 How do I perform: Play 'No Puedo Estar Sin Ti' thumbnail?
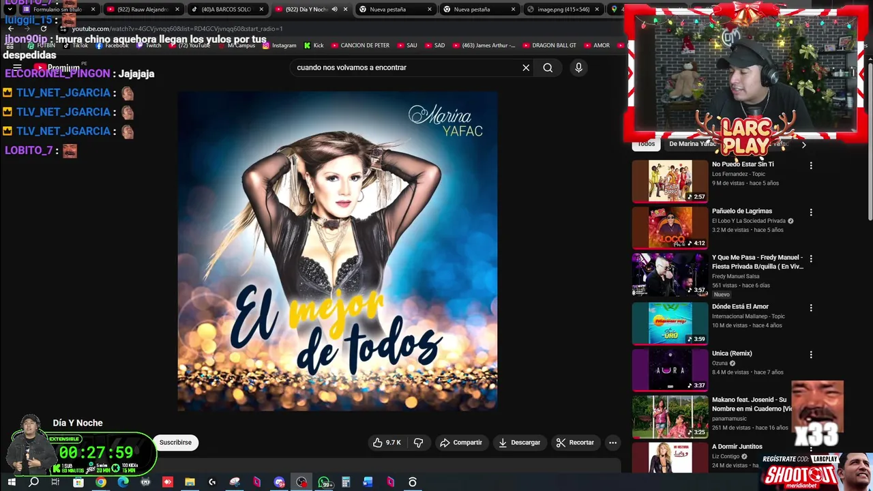[x=670, y=181]
